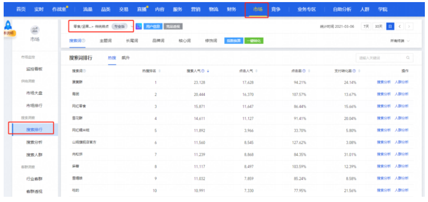Click help icon beside 搜索词 column header
This screenshot has height=202, width=428.
84,71
